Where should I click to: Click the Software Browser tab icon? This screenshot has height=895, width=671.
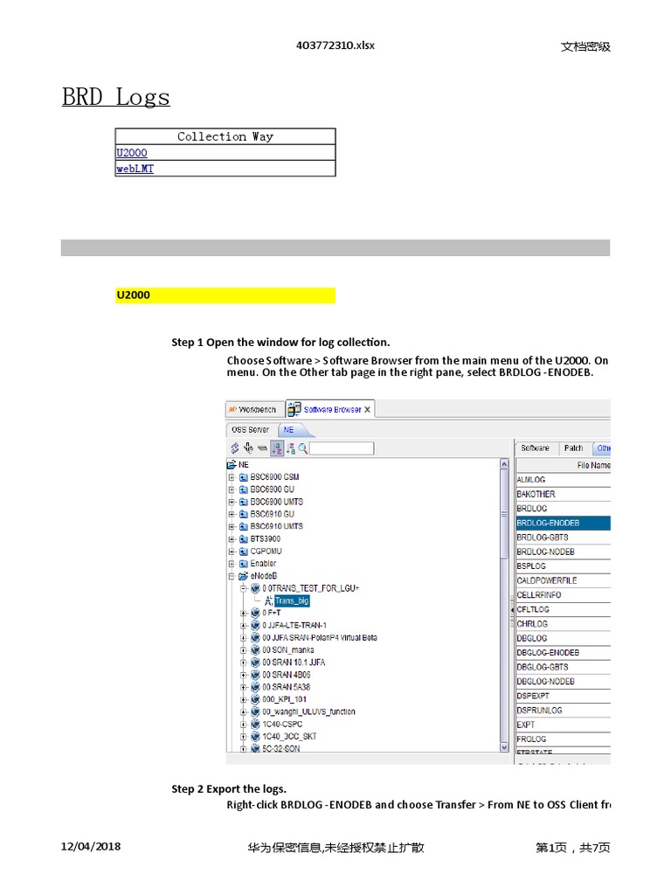[294, 409]
